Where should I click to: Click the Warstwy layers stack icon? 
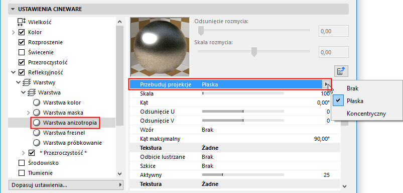[27, 82]
